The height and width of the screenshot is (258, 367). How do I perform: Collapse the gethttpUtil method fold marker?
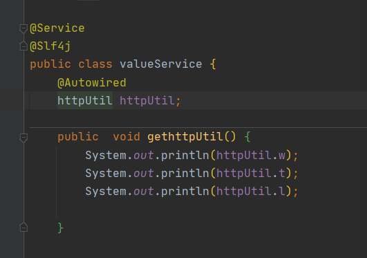click(23, 138)
